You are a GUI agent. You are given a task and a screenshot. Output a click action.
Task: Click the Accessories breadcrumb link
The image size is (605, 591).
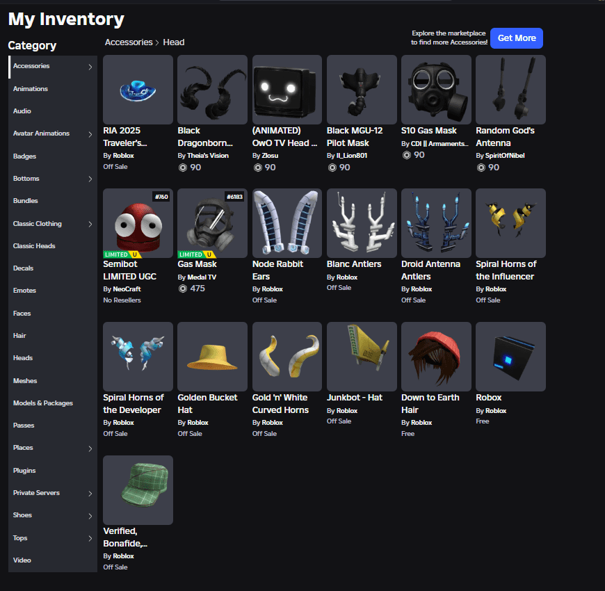pyautogui.click(x=129, y=42)
